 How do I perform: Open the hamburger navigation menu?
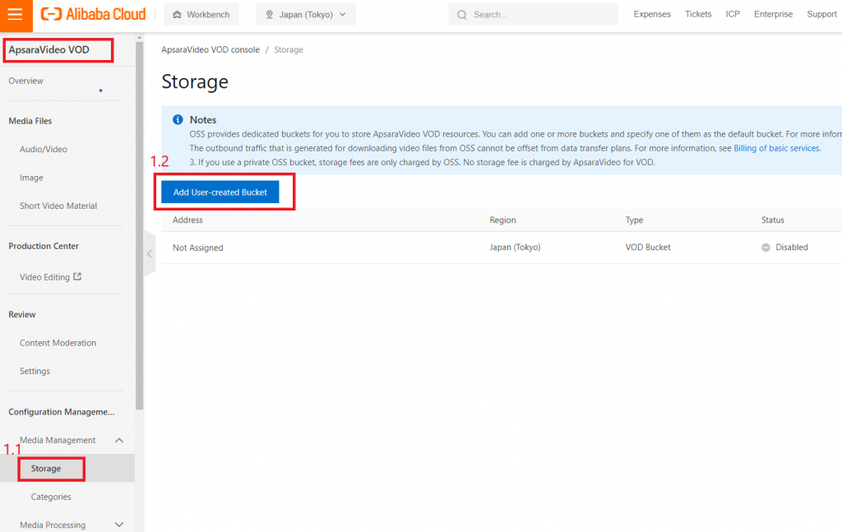click(16, 15)
